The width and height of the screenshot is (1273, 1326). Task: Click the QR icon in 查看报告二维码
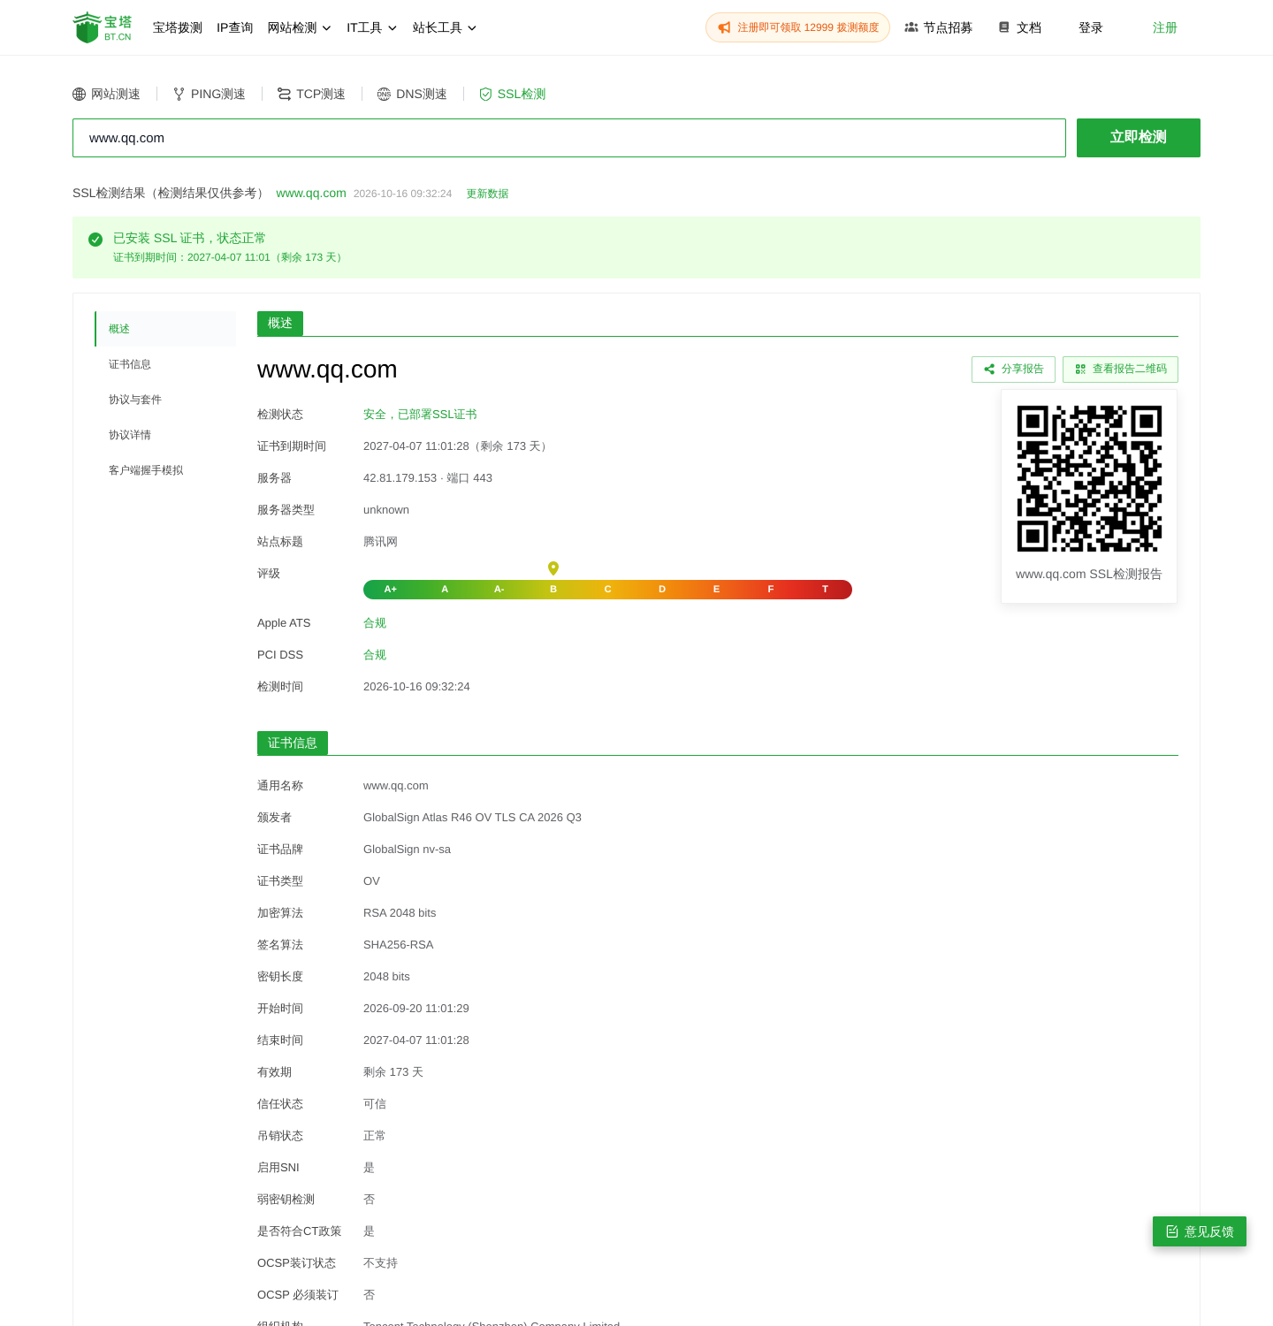click(1080, 370)
